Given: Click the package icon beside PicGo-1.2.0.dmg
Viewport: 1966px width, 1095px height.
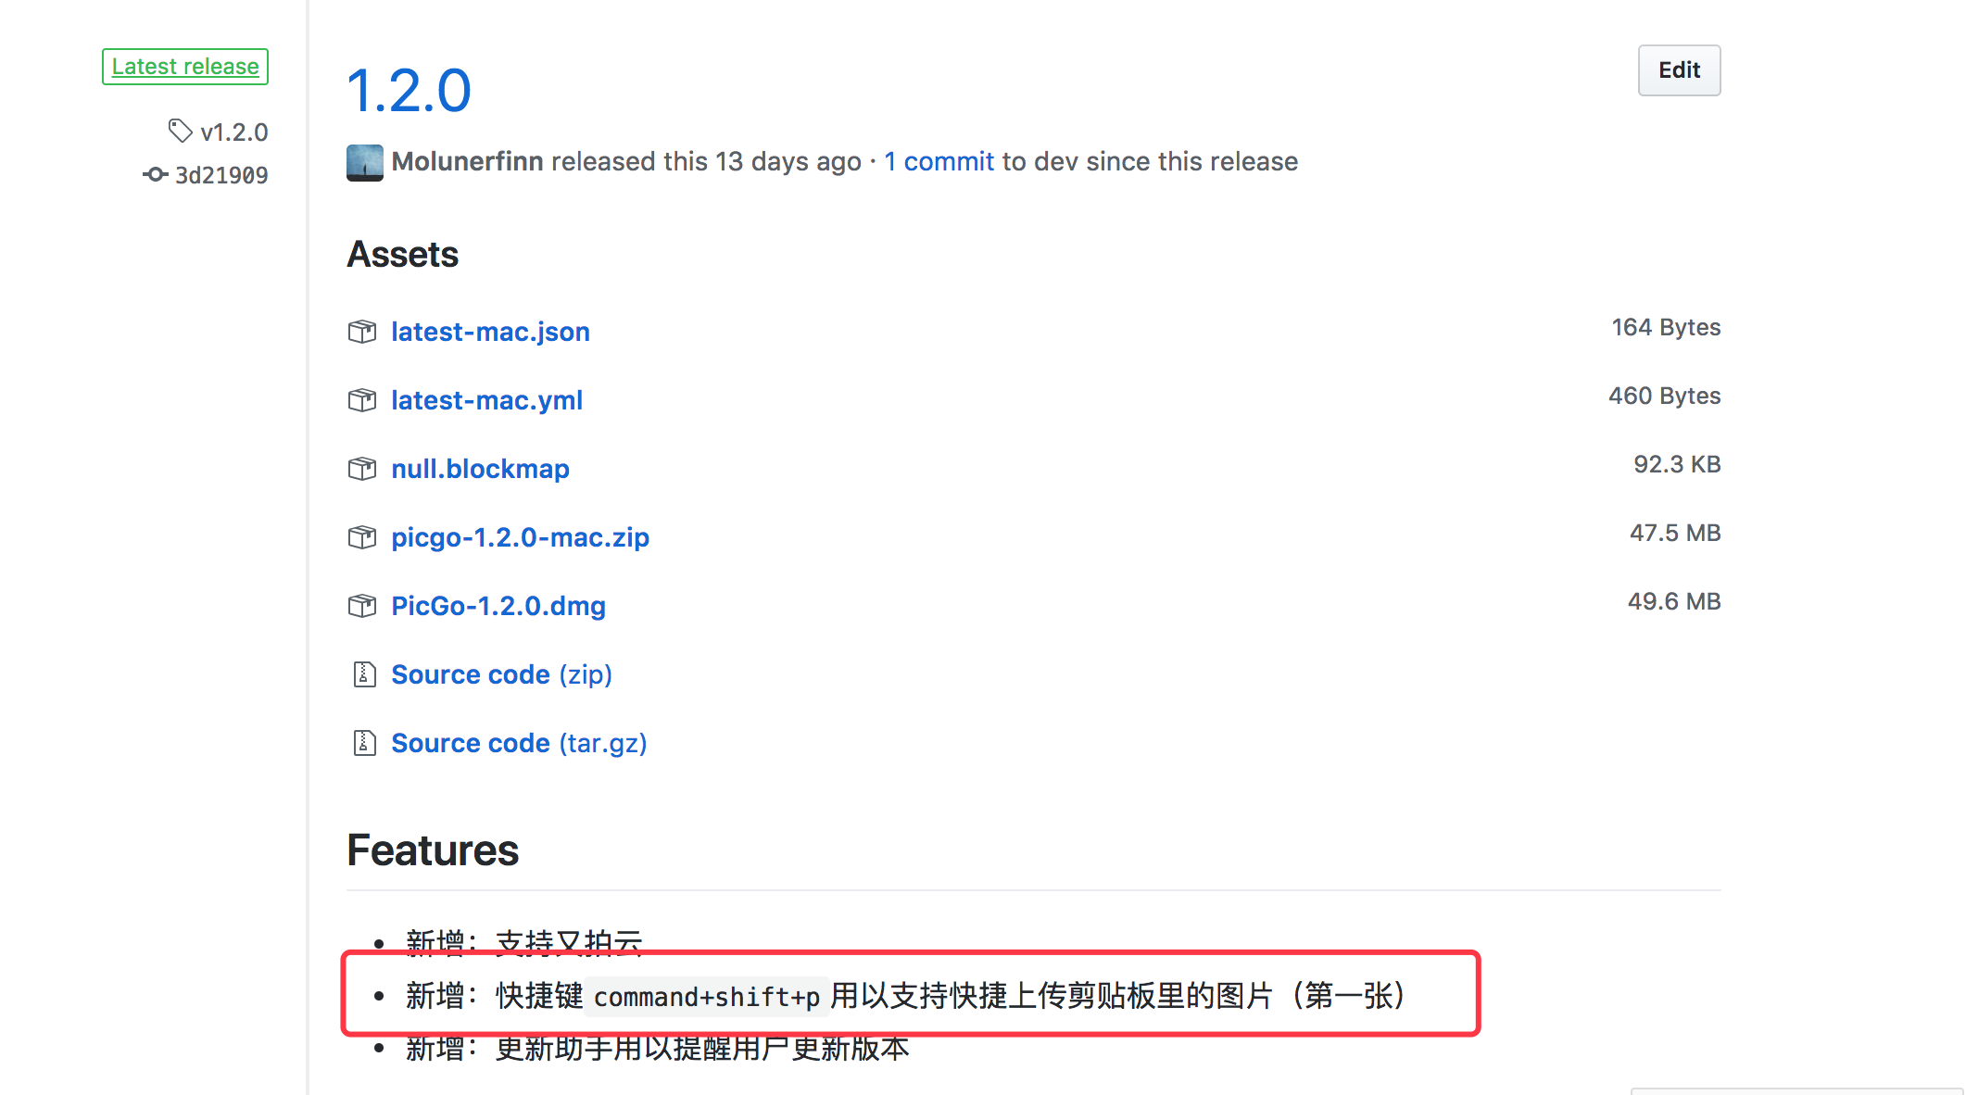Looking at the screenshot, I should 362,605.
